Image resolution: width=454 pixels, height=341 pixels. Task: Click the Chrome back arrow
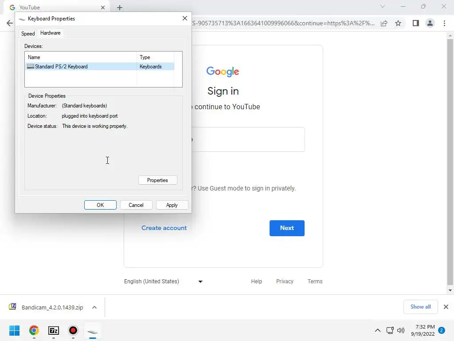(10, 23)
